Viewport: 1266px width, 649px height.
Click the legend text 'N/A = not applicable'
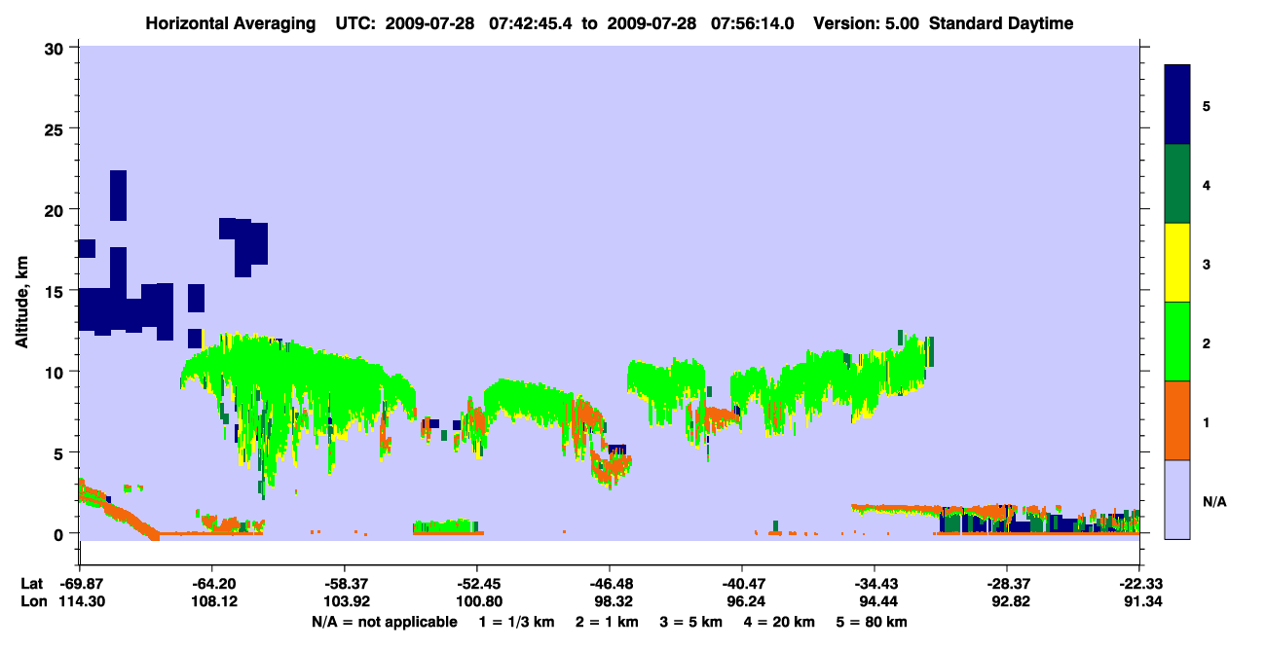click(385, 622)
